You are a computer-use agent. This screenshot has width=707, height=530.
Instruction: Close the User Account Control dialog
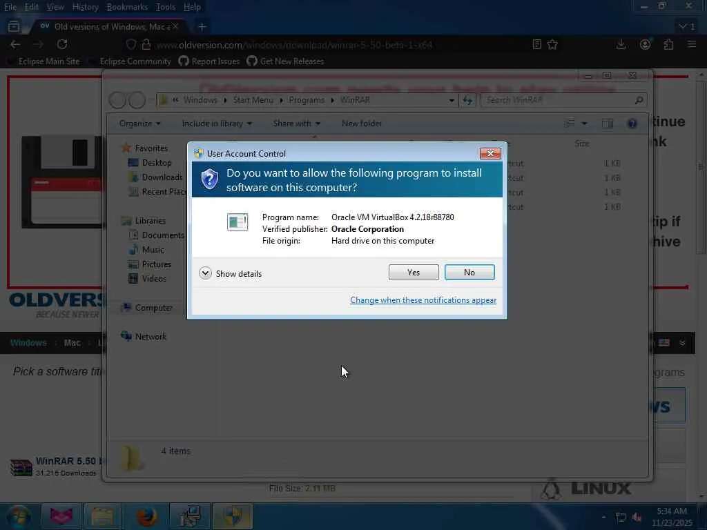(x=490, y=154)
